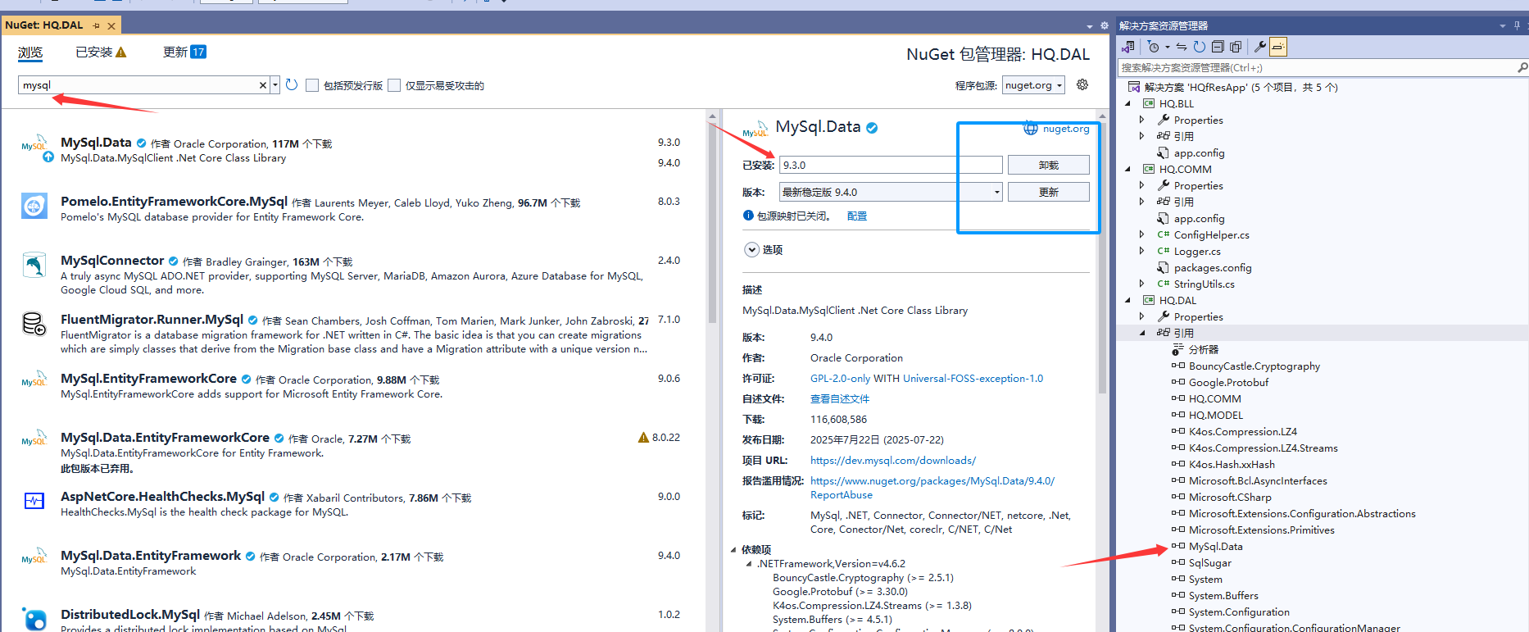Close the NuGet: HQ.DAL document tab
This screenshot has width=1529, height=632.
tap(111, 26)
